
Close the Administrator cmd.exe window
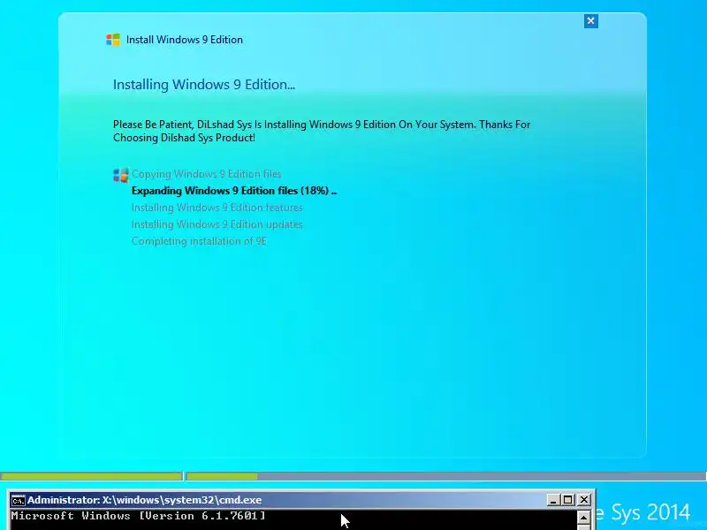click(x=584, y=500)
